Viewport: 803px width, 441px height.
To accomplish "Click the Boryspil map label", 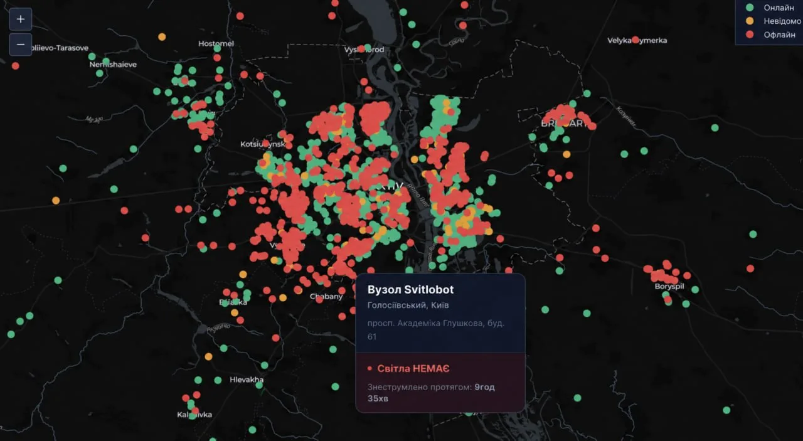I will pyautogui.click(x=669, y=287).
